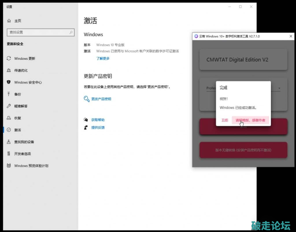Open the 获取帮助 link
This screenshot has height=232, width=296.
click(98, 120)
